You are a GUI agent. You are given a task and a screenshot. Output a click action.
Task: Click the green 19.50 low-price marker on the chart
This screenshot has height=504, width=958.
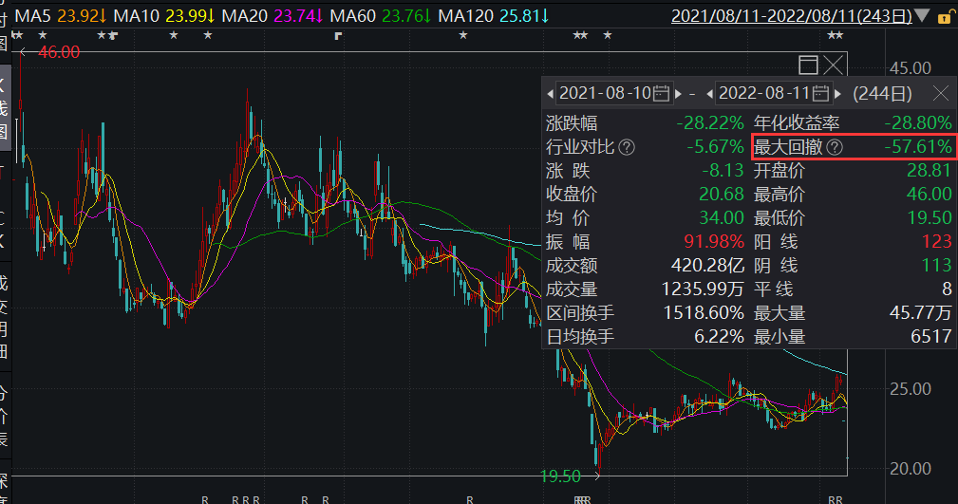click(x=560, y=476)
